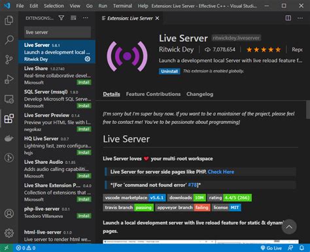
Task: Click the downloads 10M badge
Action: tap(186, 198)
